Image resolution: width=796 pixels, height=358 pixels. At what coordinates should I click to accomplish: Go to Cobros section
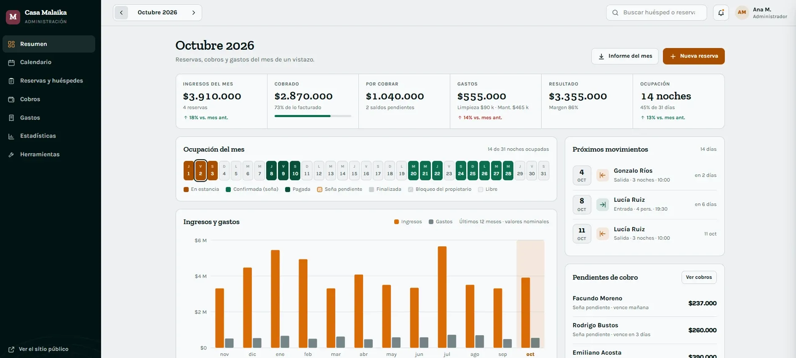pyautogui.click(x=49, y=99)
